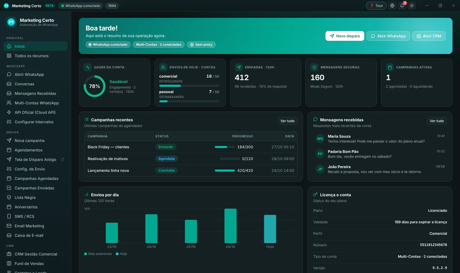Open Padaria Bom Pão message

pyautogui.click(x=380, y=154)
